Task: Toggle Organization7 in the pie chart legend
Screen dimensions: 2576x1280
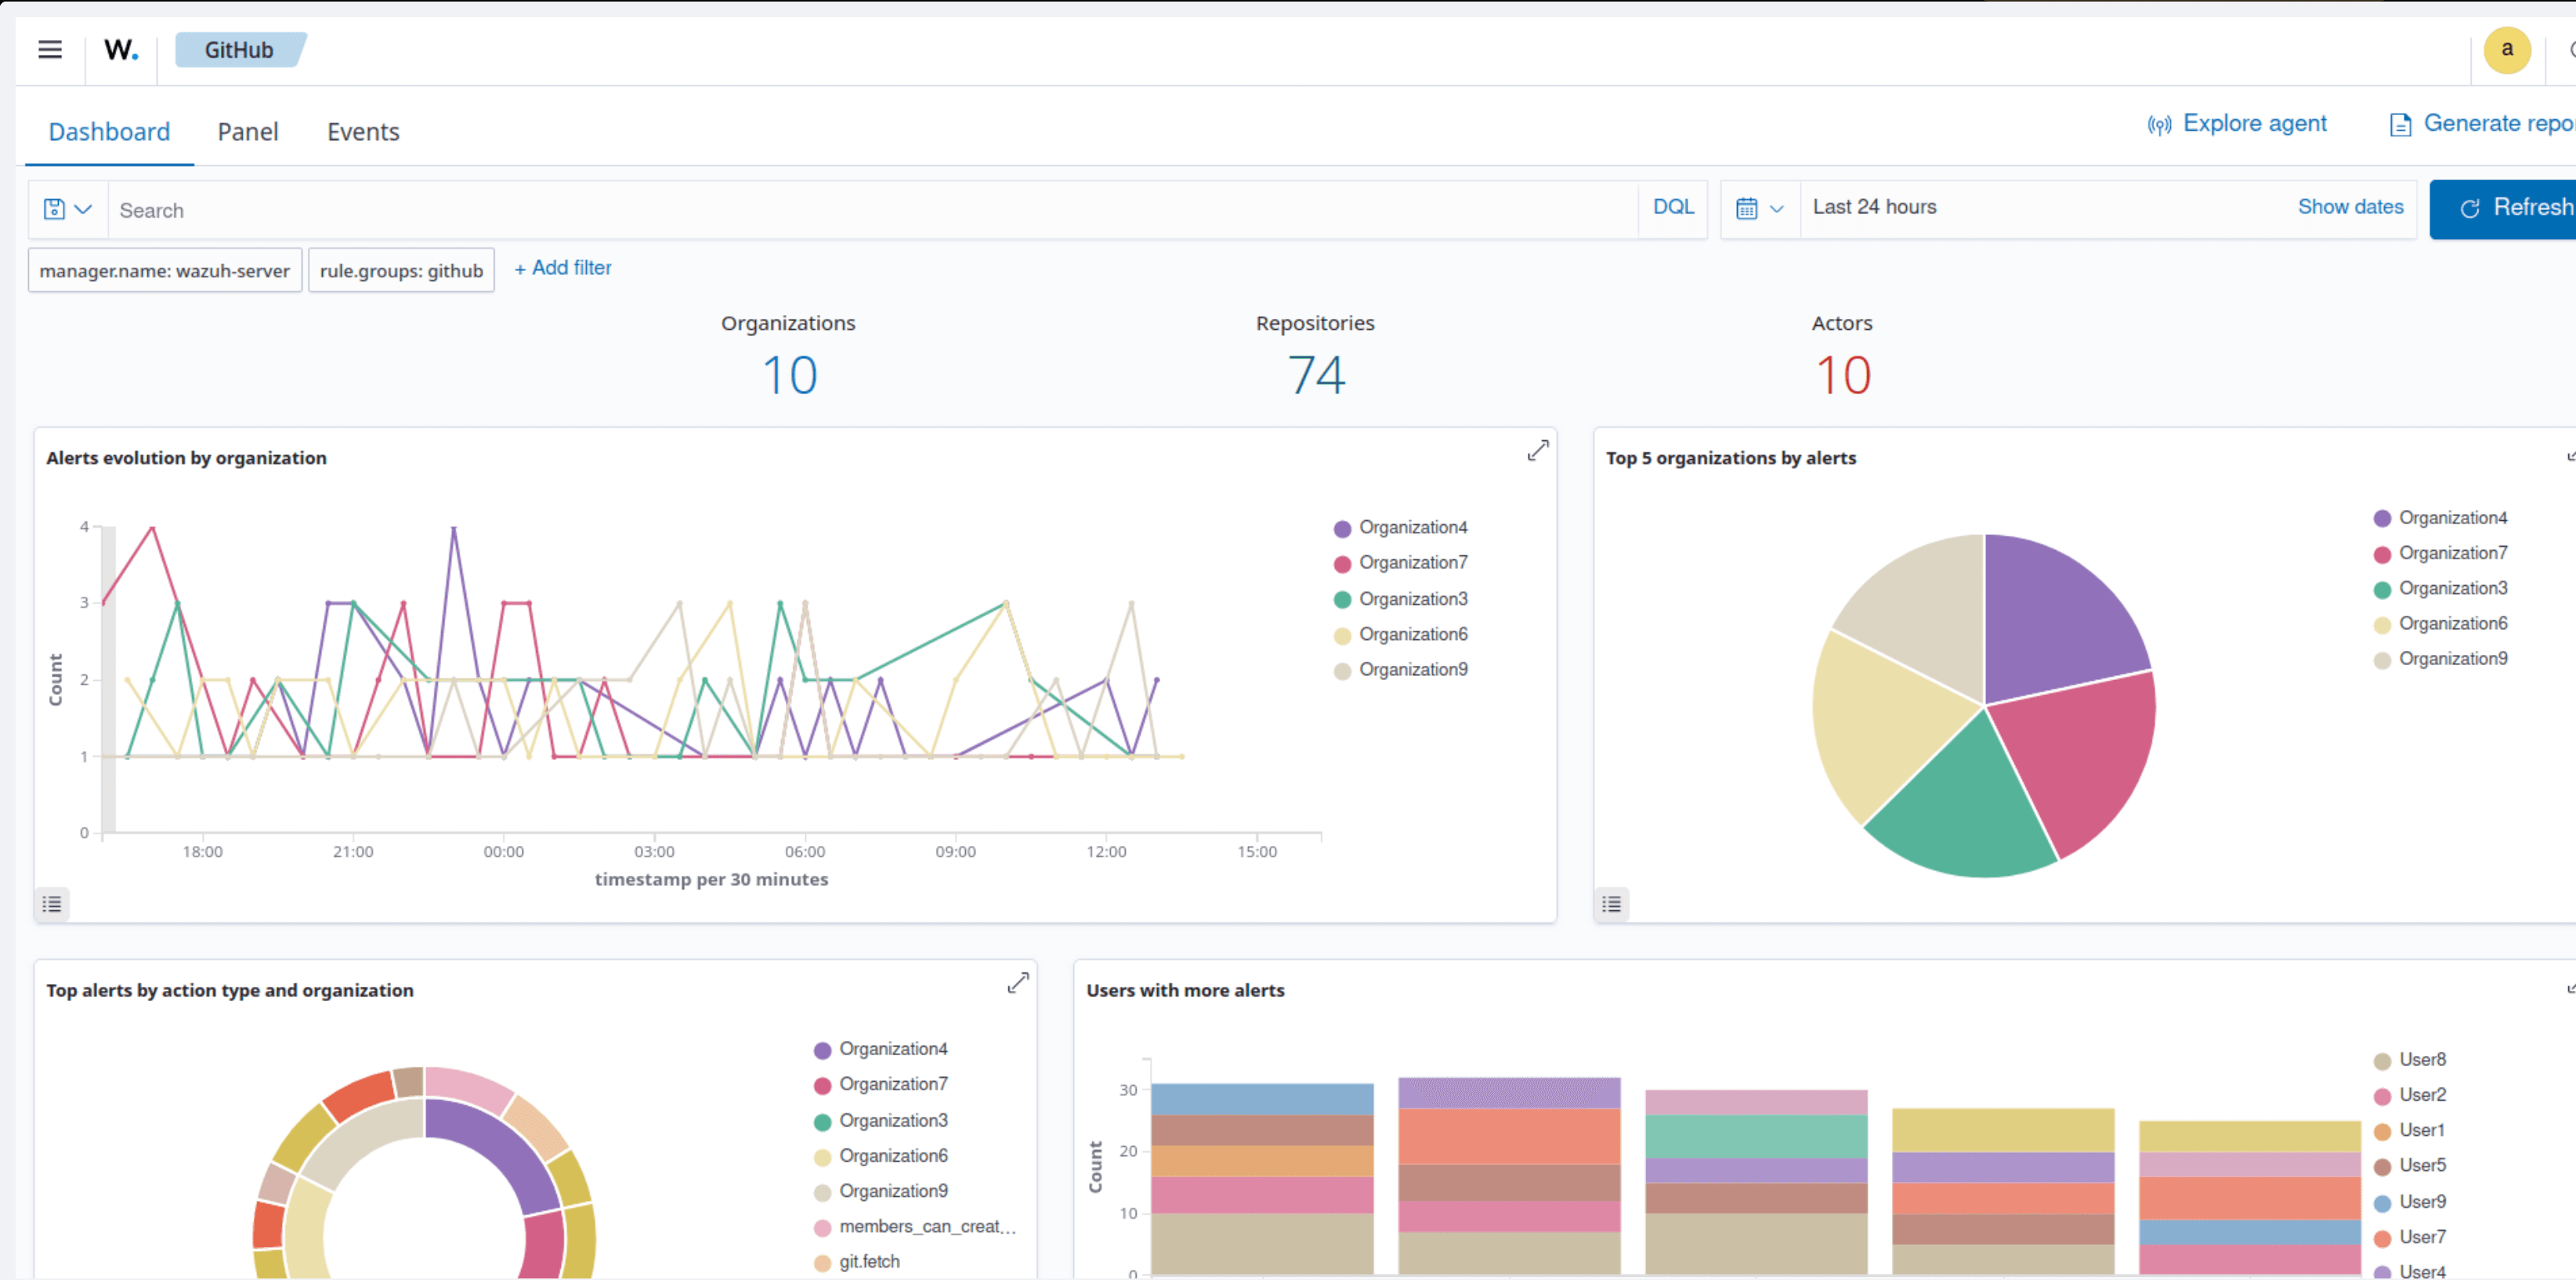Action: pyautogui.click(x=2452, y=553)
